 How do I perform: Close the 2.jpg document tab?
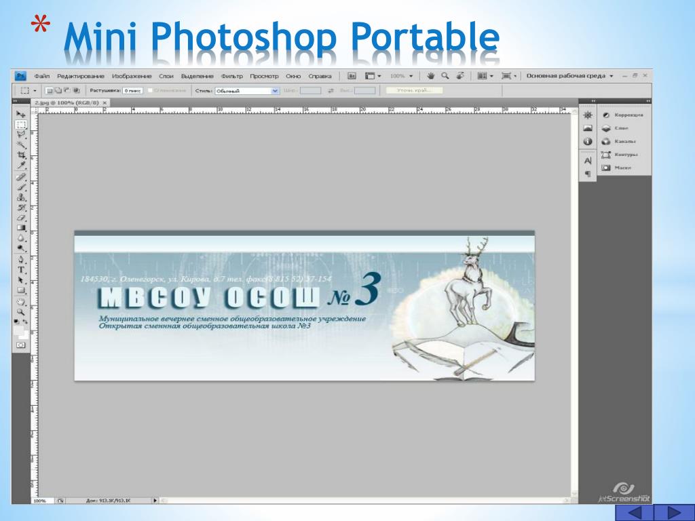[x=105, y=103]
